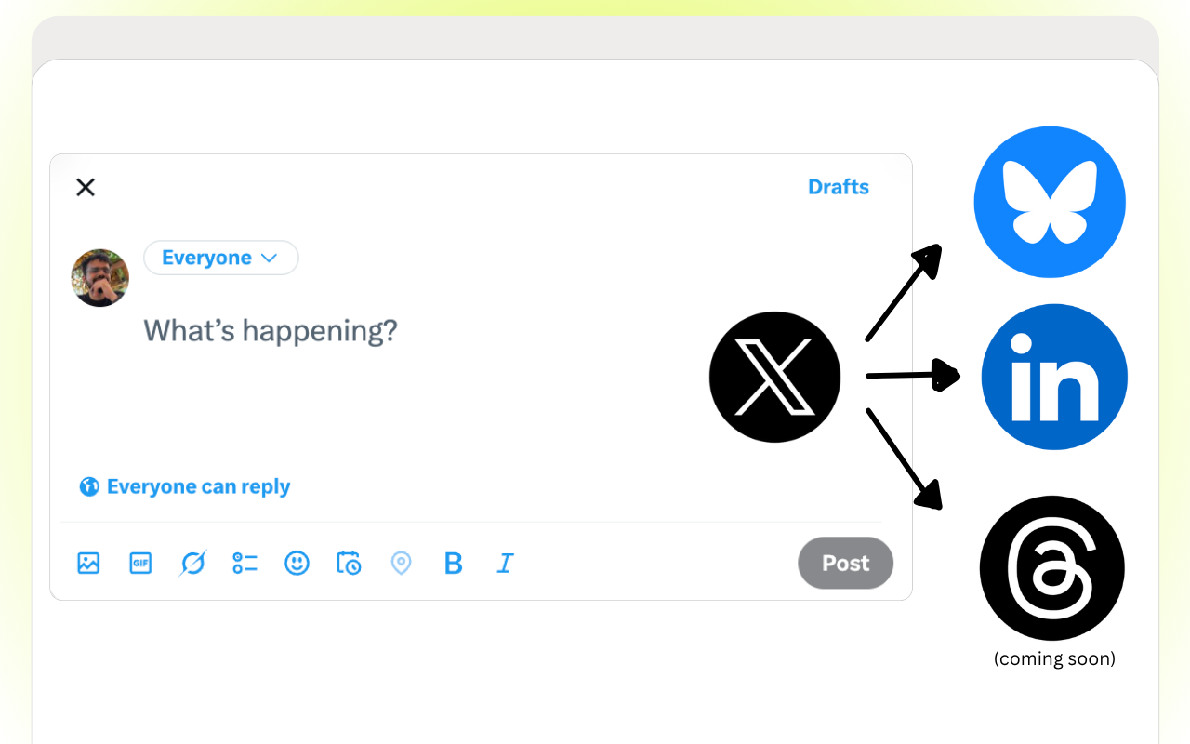1190x744 pixels.
Task: Toggle bold text formatting
Action: point(453,563)
